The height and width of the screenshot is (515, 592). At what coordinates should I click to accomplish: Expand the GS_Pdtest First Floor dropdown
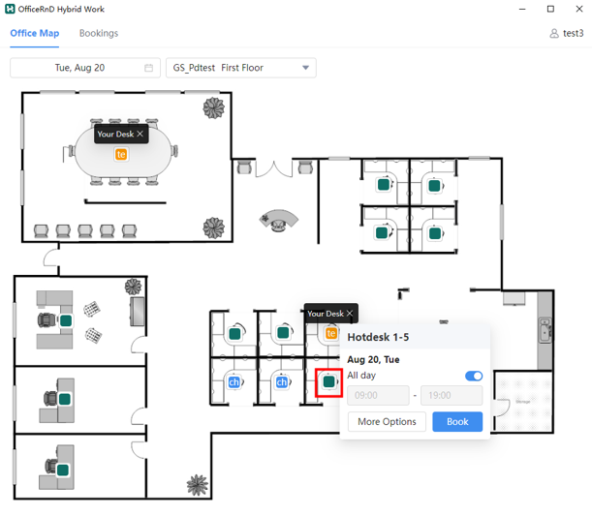[241, 68]
